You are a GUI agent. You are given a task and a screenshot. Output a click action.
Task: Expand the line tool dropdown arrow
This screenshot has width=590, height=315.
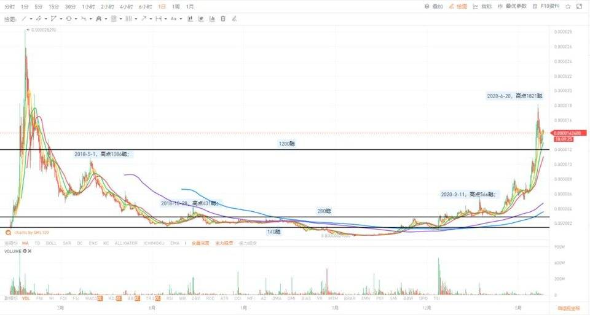pyautogui.click(x=31, y=18)
